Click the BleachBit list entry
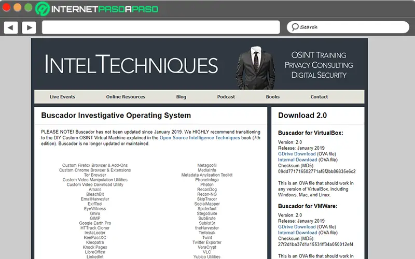 pyautogui.click(x=95, y=194)
